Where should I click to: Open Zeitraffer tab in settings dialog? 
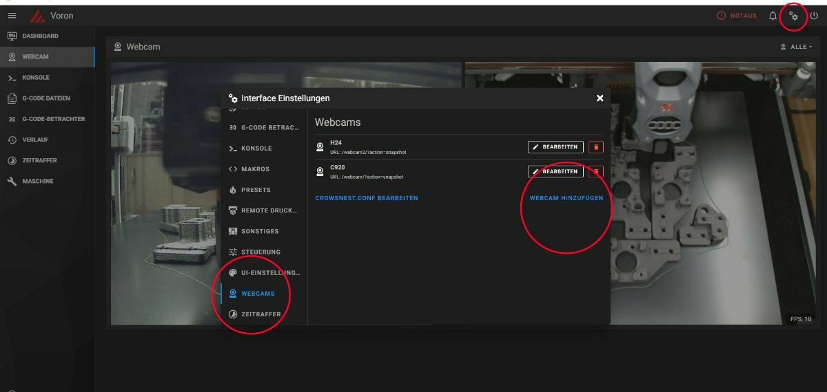click(264, 314)
